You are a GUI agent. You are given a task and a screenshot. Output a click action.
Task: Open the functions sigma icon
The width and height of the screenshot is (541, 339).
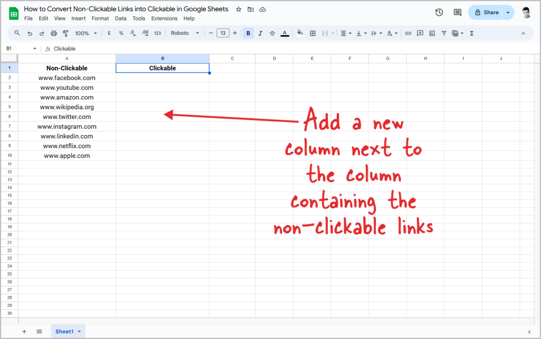[x=472, y=33]
